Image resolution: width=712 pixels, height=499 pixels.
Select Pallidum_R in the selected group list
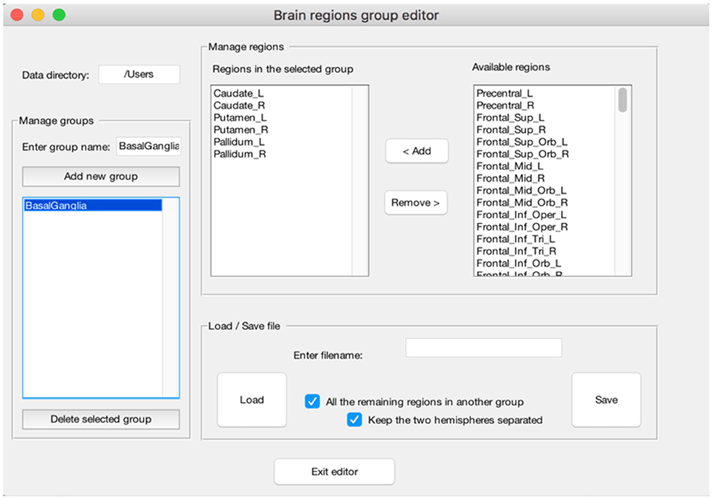click(x=281, y=154)
